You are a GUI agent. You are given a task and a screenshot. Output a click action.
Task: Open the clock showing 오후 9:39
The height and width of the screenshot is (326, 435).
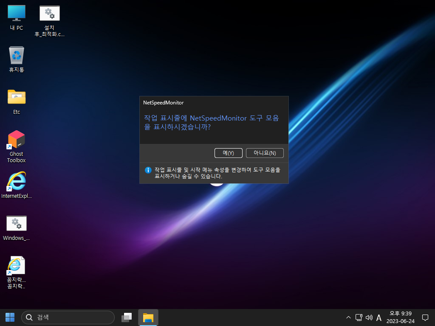click(400, 318)
